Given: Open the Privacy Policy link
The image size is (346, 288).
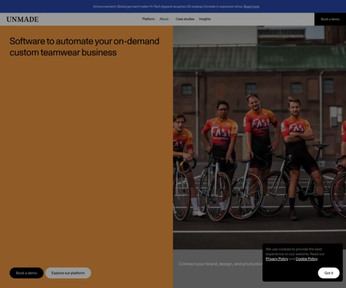Looking at the screenshot, I should pos(277,259).
